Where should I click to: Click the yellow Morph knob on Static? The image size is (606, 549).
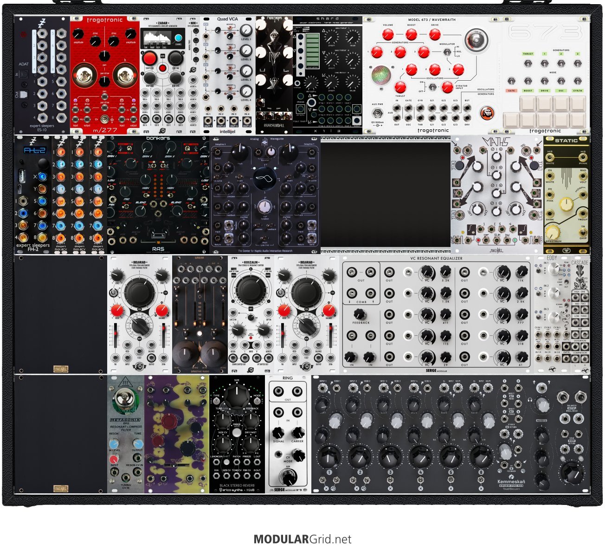(567, 204)
